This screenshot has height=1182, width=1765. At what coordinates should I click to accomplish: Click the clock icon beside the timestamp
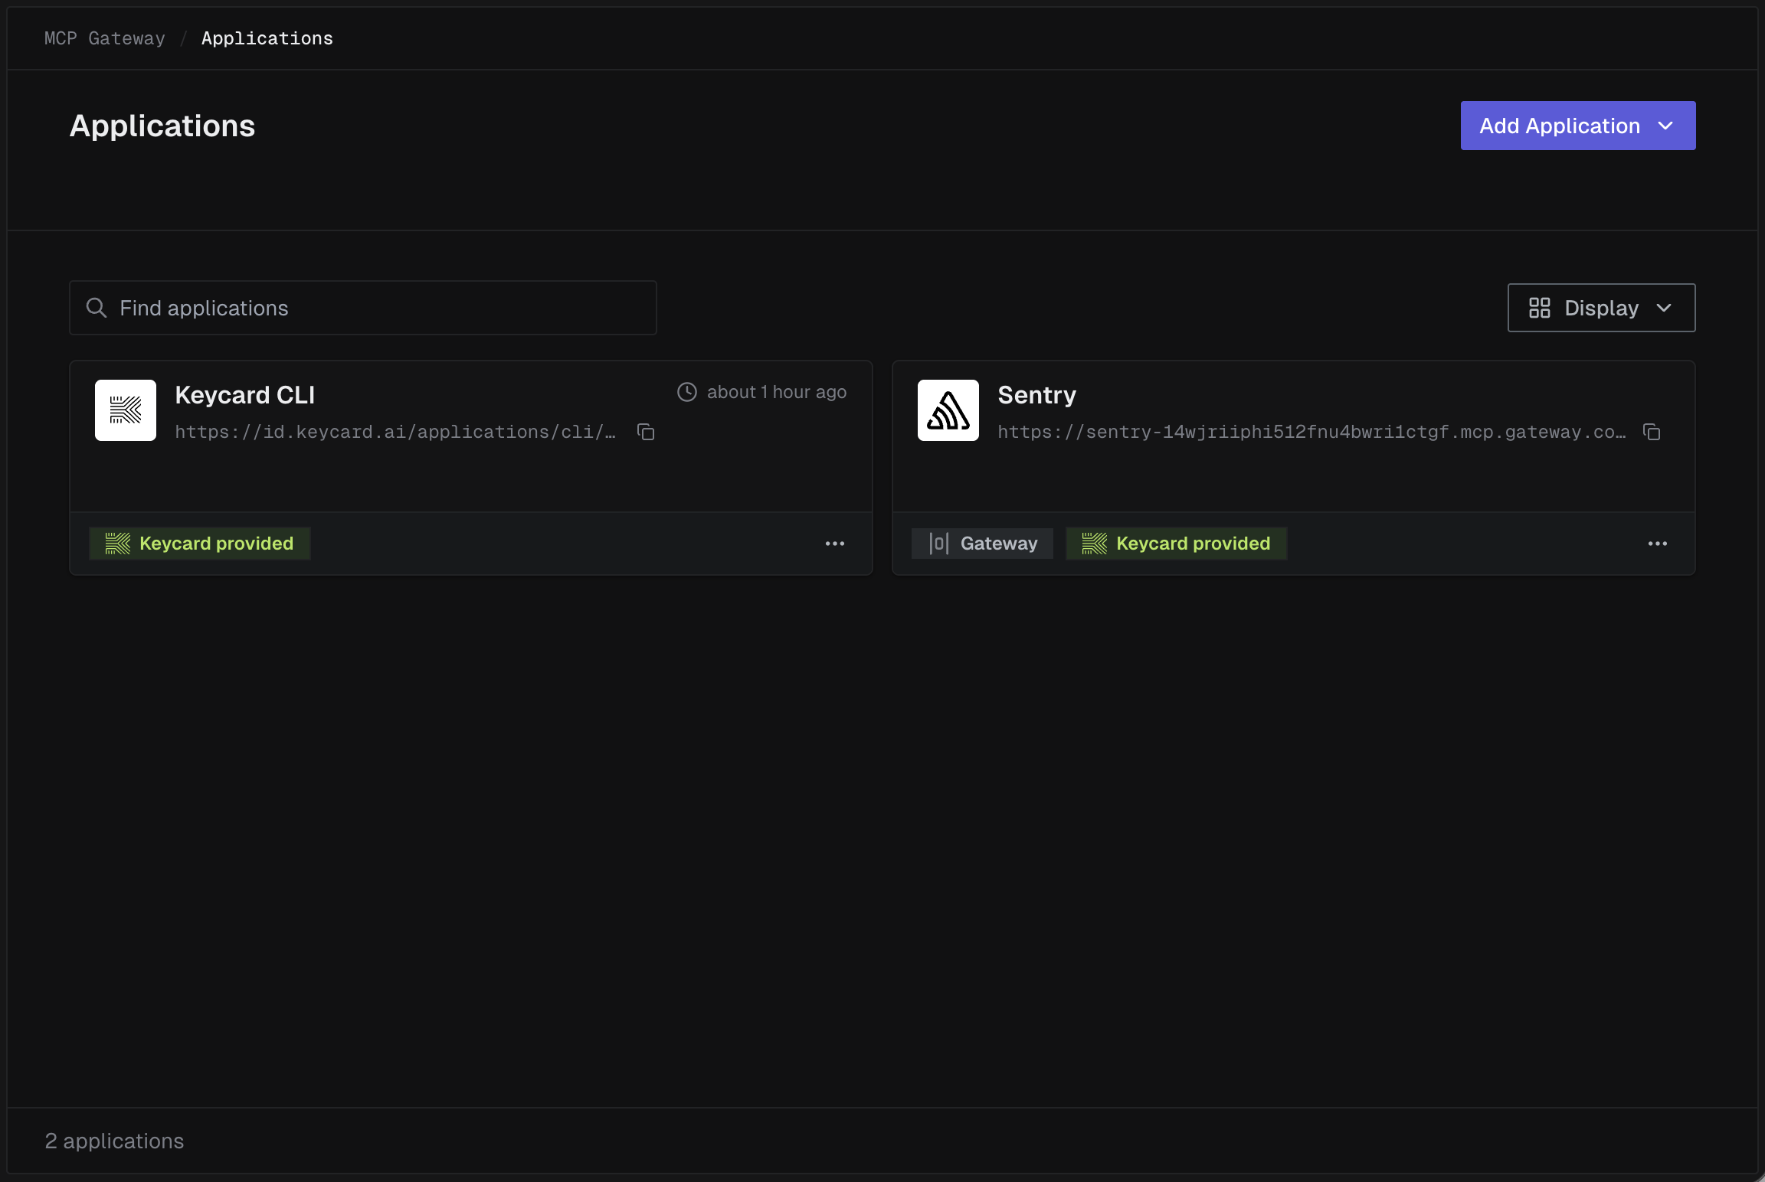pyautogui.click(x=686, y=391)
